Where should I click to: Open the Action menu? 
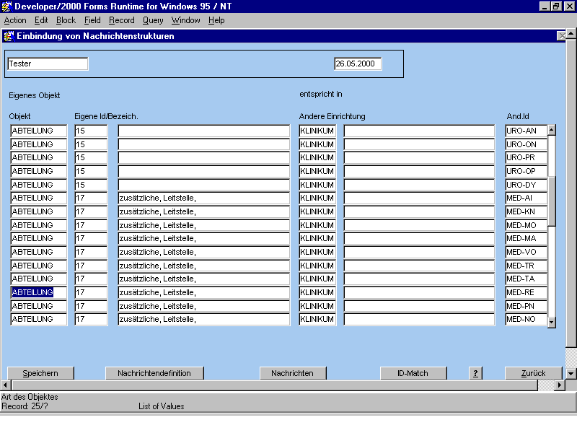pyautogui.click(x=15, y=20)
